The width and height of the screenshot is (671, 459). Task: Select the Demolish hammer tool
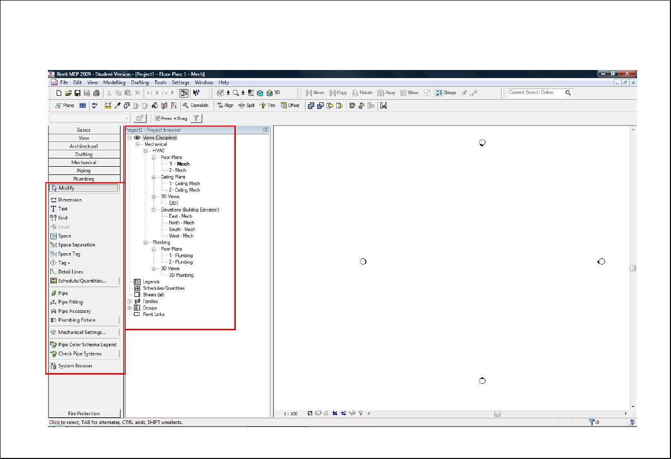[196, 105]
